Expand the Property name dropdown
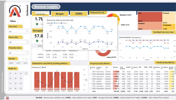 click(18, 53)
